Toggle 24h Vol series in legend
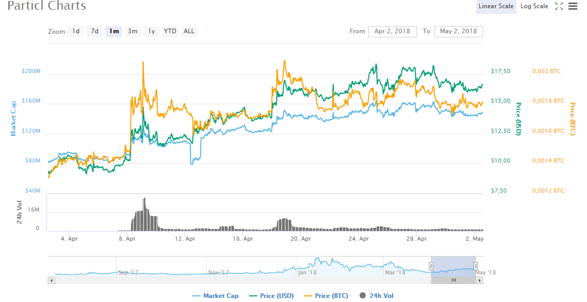587x302 pixels. (377, 296)
